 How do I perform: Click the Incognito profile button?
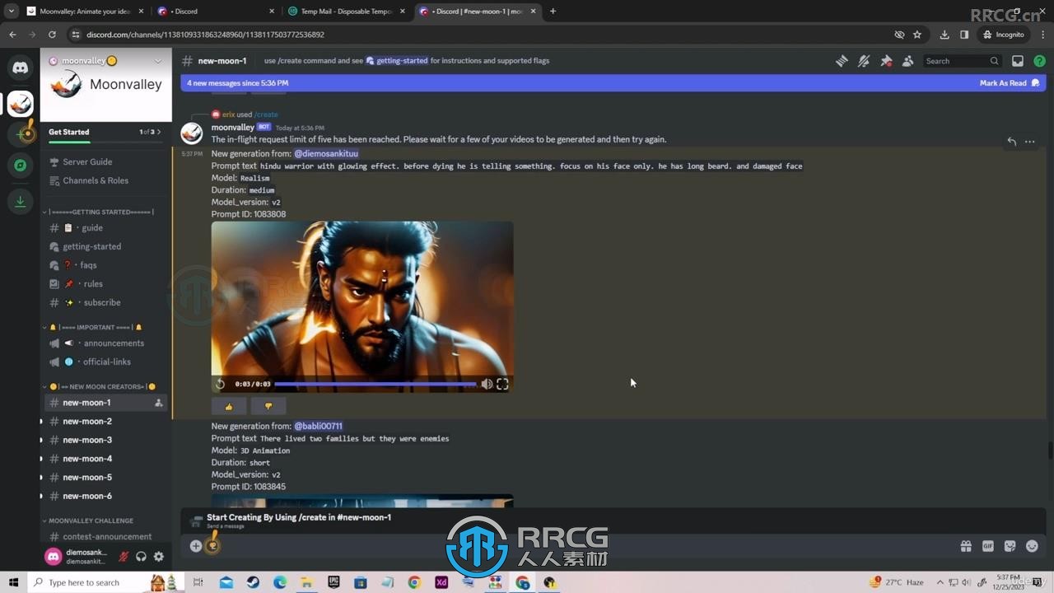(1004, 35)
